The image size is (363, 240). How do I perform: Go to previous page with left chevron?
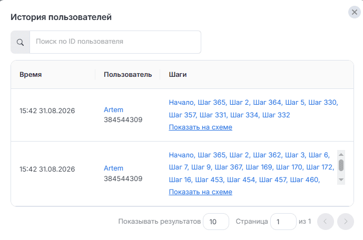pos(325,222)
